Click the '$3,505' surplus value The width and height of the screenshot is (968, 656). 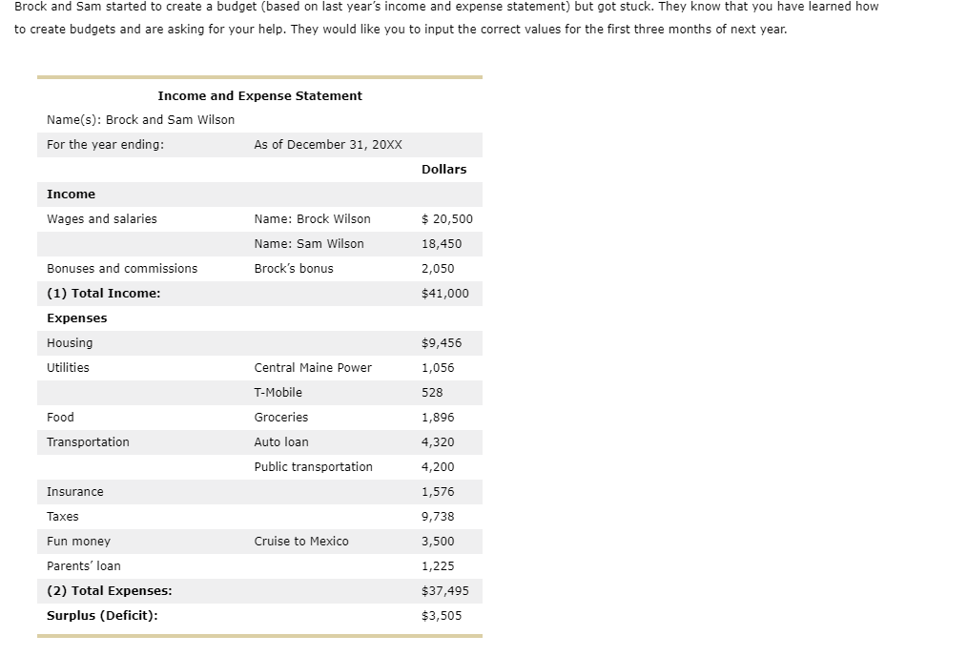point(442,616)
